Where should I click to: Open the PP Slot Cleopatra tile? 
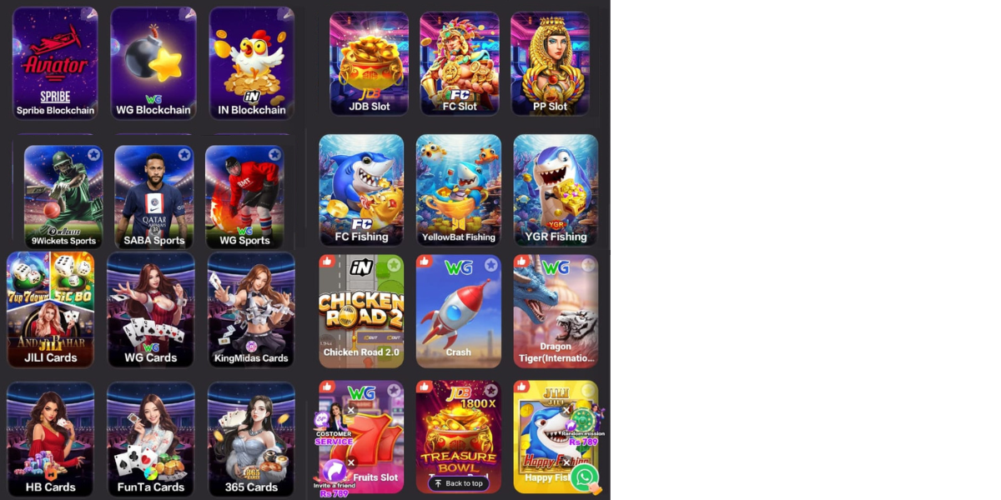coord(550,63)
